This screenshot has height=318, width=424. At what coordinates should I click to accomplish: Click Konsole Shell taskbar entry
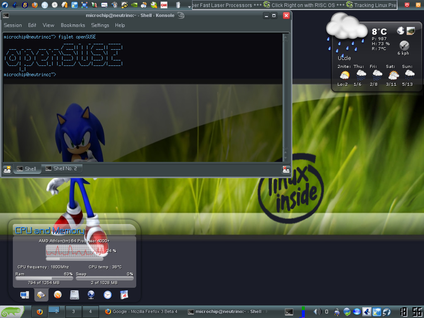click(228, 311)
